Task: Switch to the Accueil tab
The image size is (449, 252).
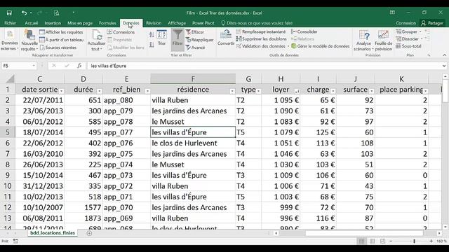Action: click(31, 23)
